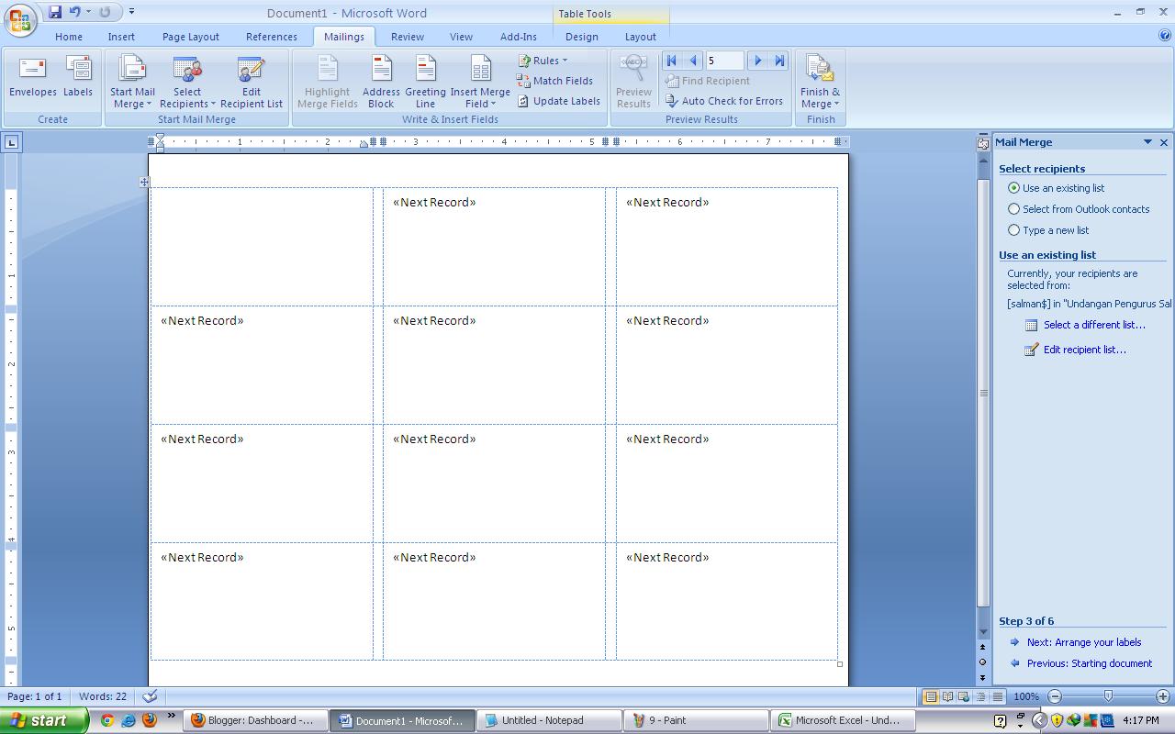1175x734 pixels.
Task: Click Match Fields
Action: 554,81
